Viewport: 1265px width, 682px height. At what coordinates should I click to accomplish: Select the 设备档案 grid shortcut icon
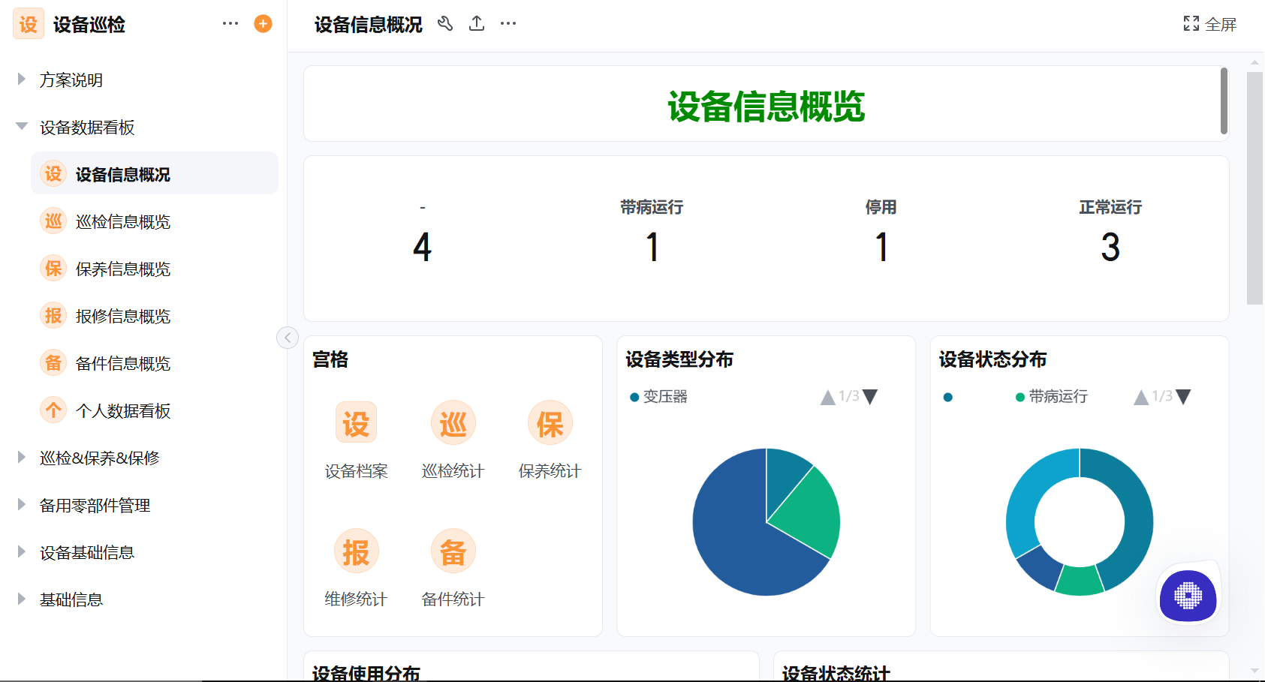[356, 422]
